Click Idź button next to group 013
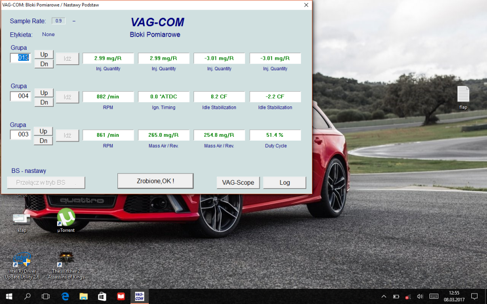The image size is (487, 304). 68,58
